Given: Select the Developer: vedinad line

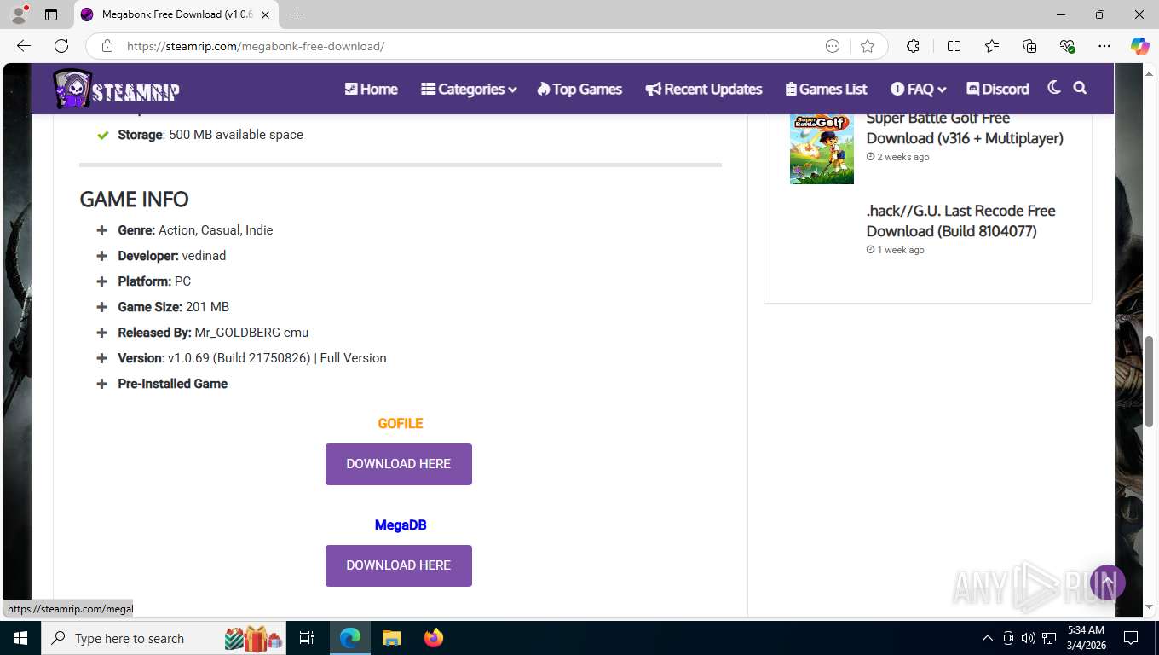Looking at the screenshot, I should [x=172, y=256].
